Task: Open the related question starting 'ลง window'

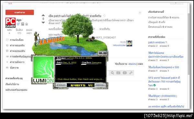Action: pos(166,106)
